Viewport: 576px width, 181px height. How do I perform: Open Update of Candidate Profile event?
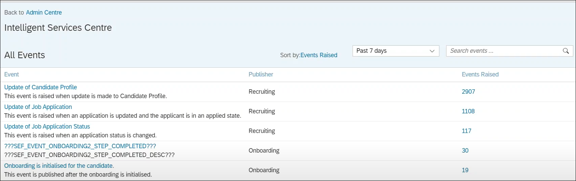point(41,87)
